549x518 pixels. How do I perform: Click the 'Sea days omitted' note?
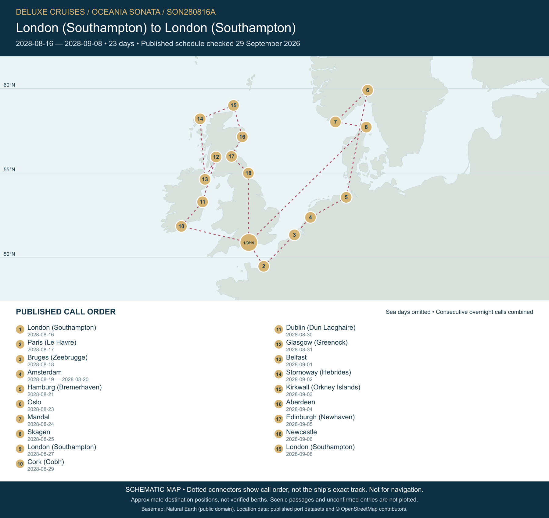click(x=408, y=312)
